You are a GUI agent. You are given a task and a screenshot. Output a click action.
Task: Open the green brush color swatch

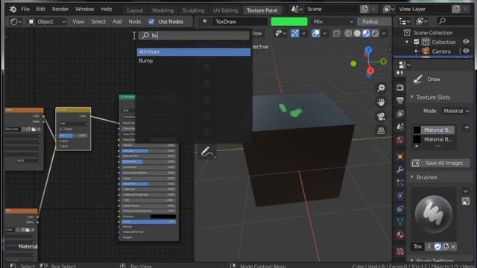coord(289,22)
